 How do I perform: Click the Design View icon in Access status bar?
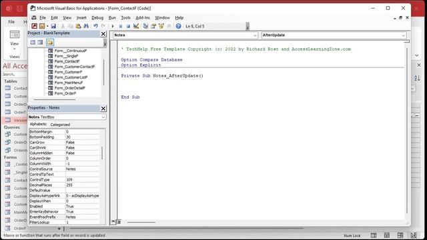(414, 235)
